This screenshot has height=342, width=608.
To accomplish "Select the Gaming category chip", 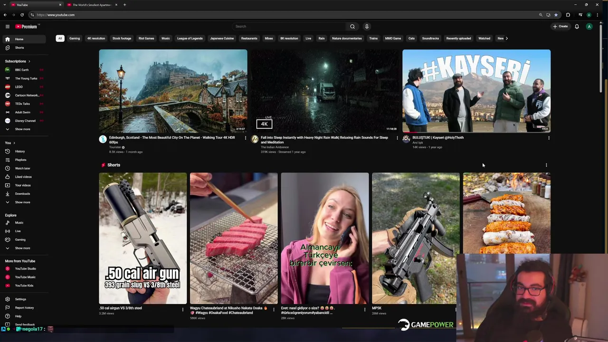I will pos(75,38).
